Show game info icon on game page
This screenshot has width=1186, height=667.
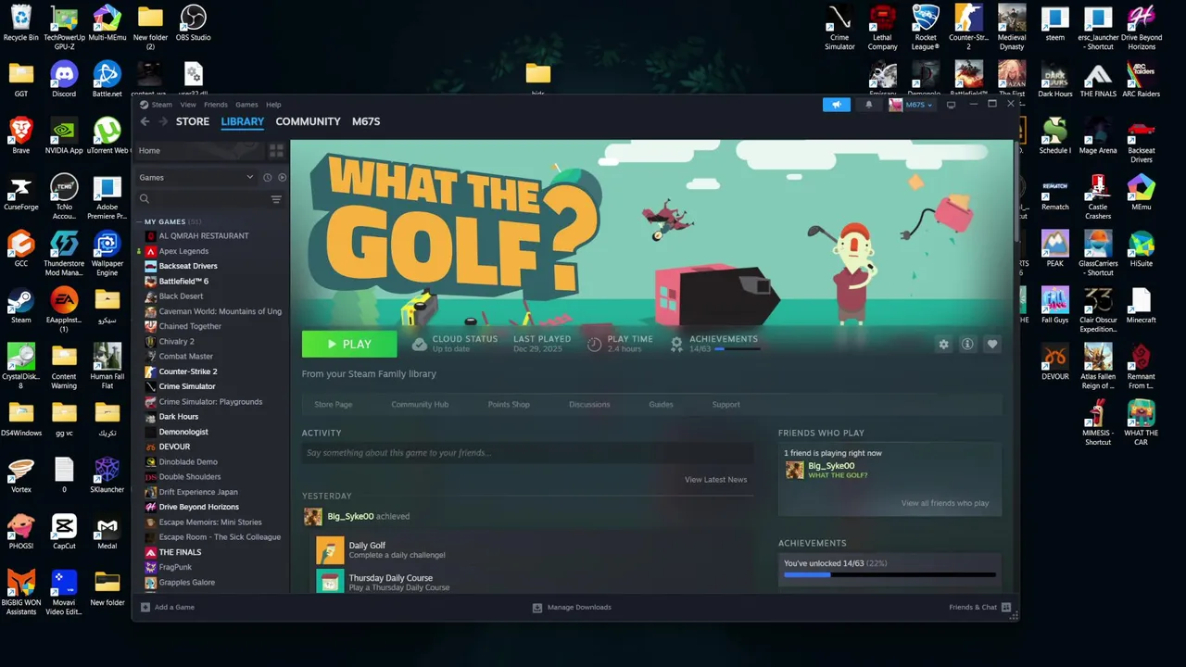pyautogui.click(x=967, y=344)
